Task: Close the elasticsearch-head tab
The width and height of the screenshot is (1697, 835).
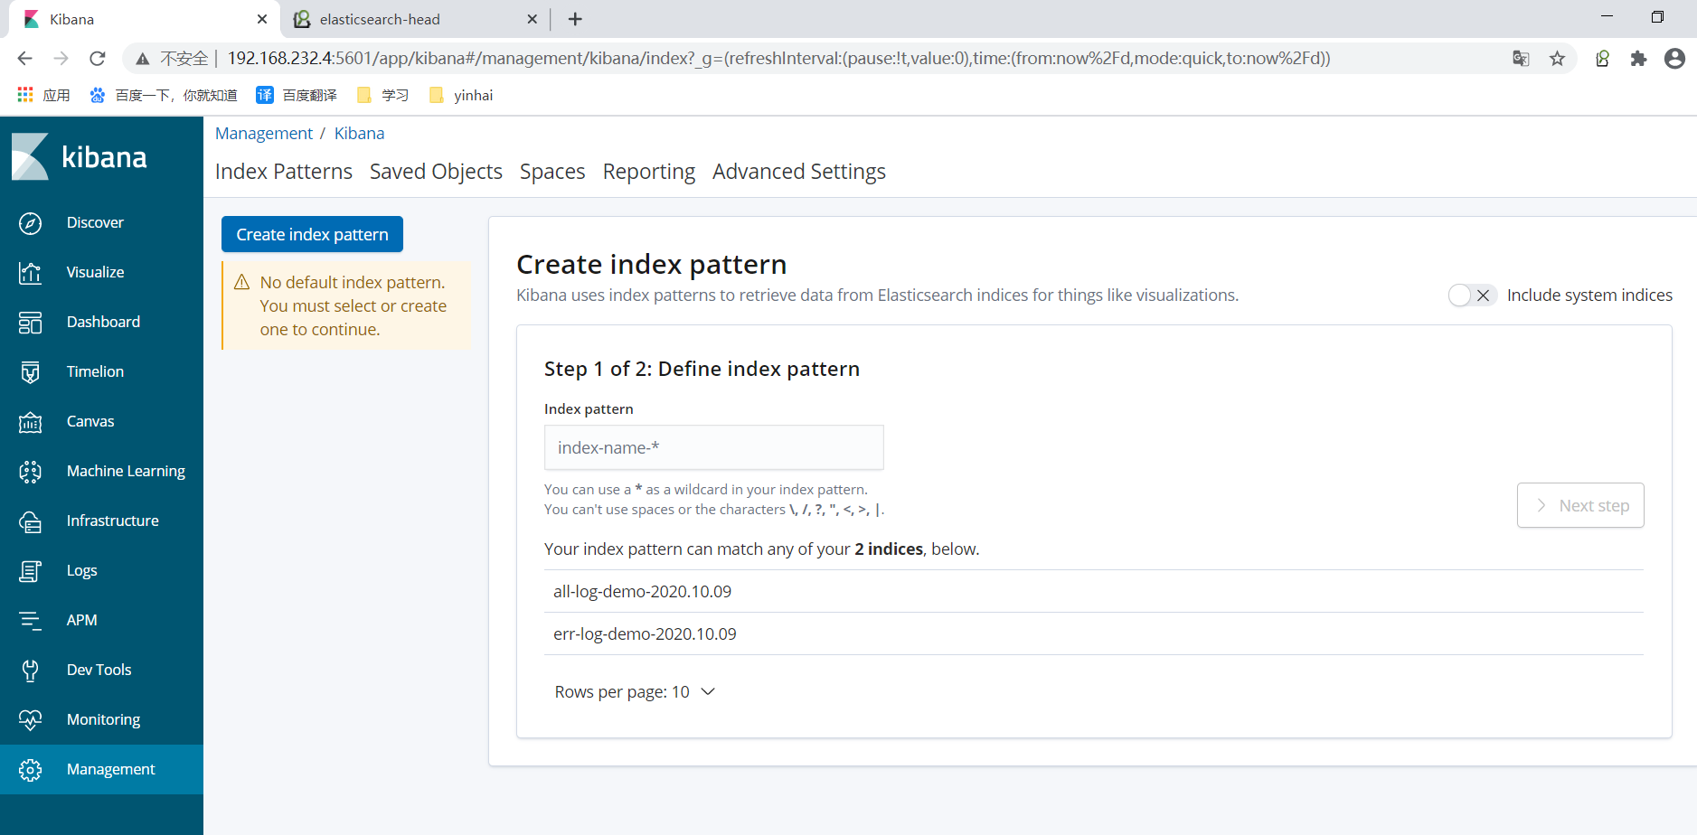Action: (532, 19)
